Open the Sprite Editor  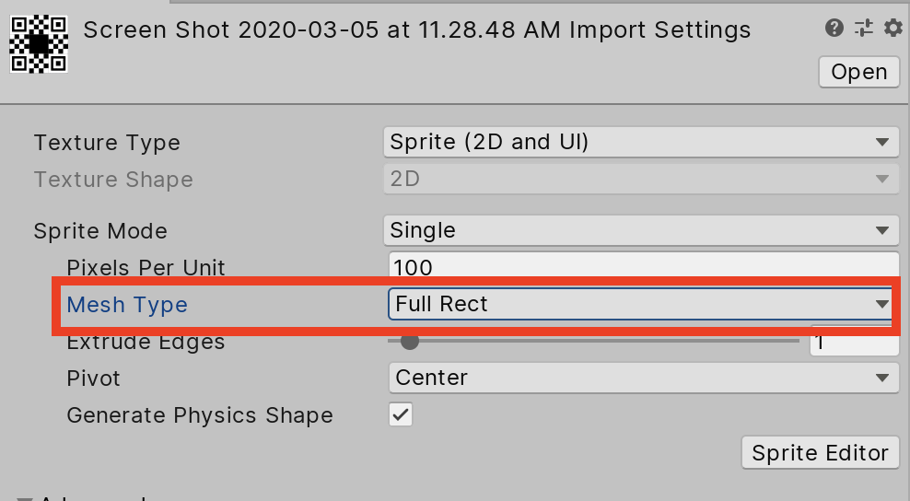tap(819, 453)
